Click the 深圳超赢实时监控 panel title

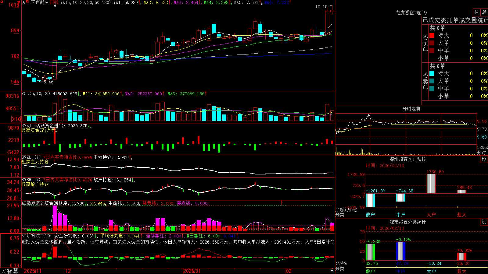[408, 159]
